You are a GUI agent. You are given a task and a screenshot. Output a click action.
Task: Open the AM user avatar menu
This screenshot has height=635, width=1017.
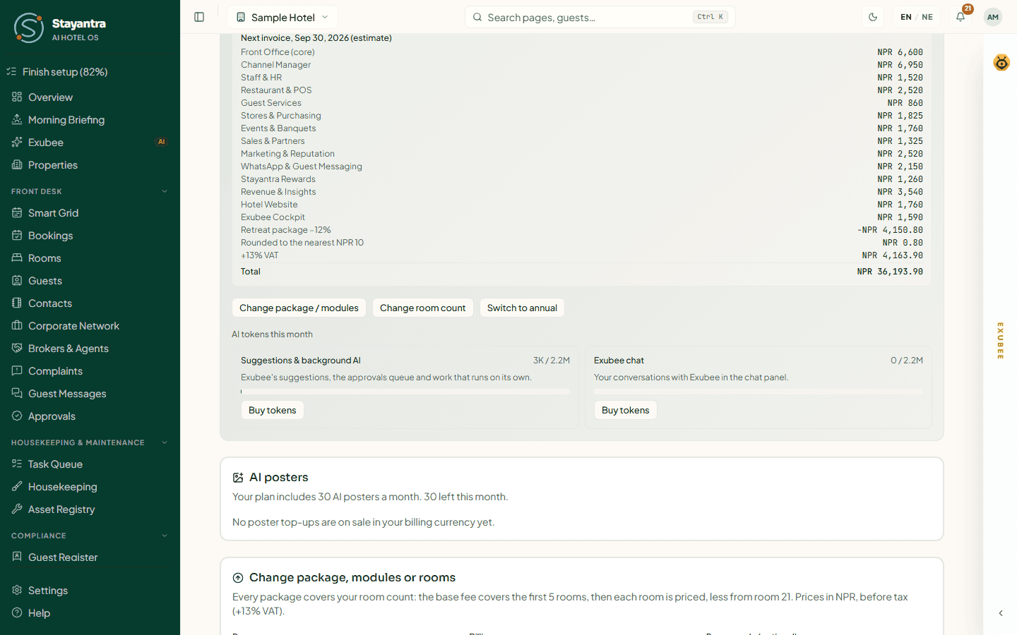pos(993,17)
